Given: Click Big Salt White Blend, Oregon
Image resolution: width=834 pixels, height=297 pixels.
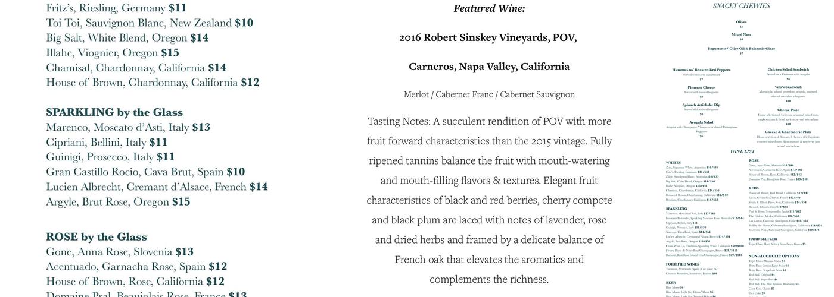Looking at the screenshot, I should (x=127, y=37).
